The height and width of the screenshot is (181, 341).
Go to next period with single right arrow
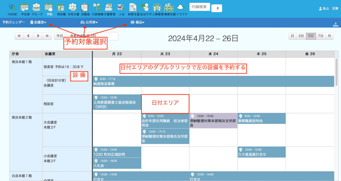point(38,36)
